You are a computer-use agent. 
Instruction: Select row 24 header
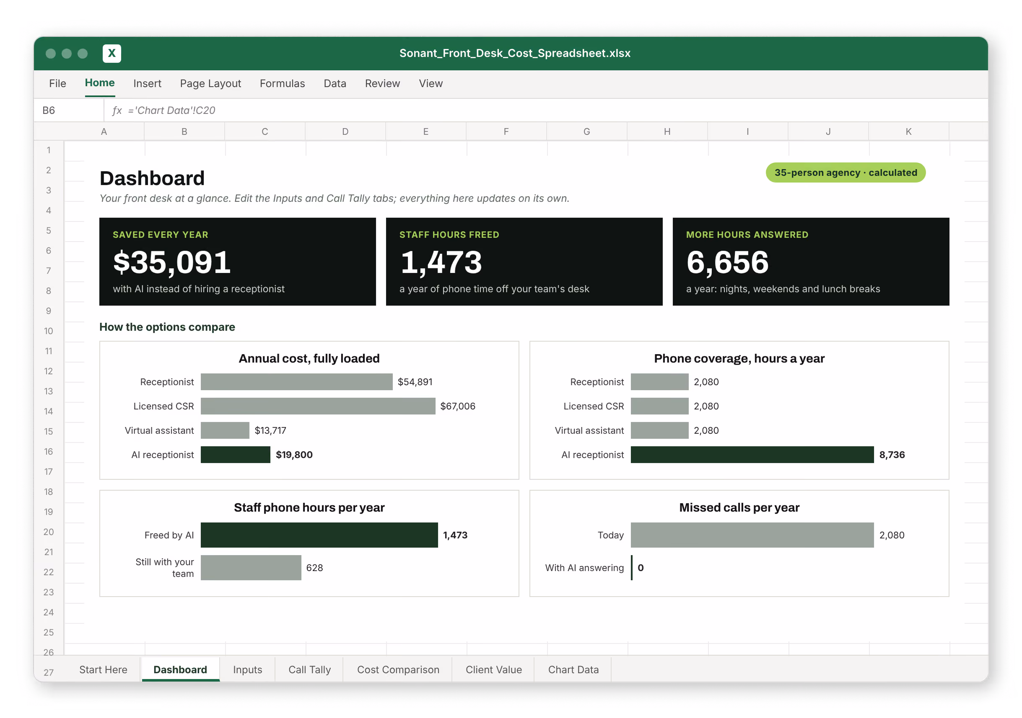(49, 612)
